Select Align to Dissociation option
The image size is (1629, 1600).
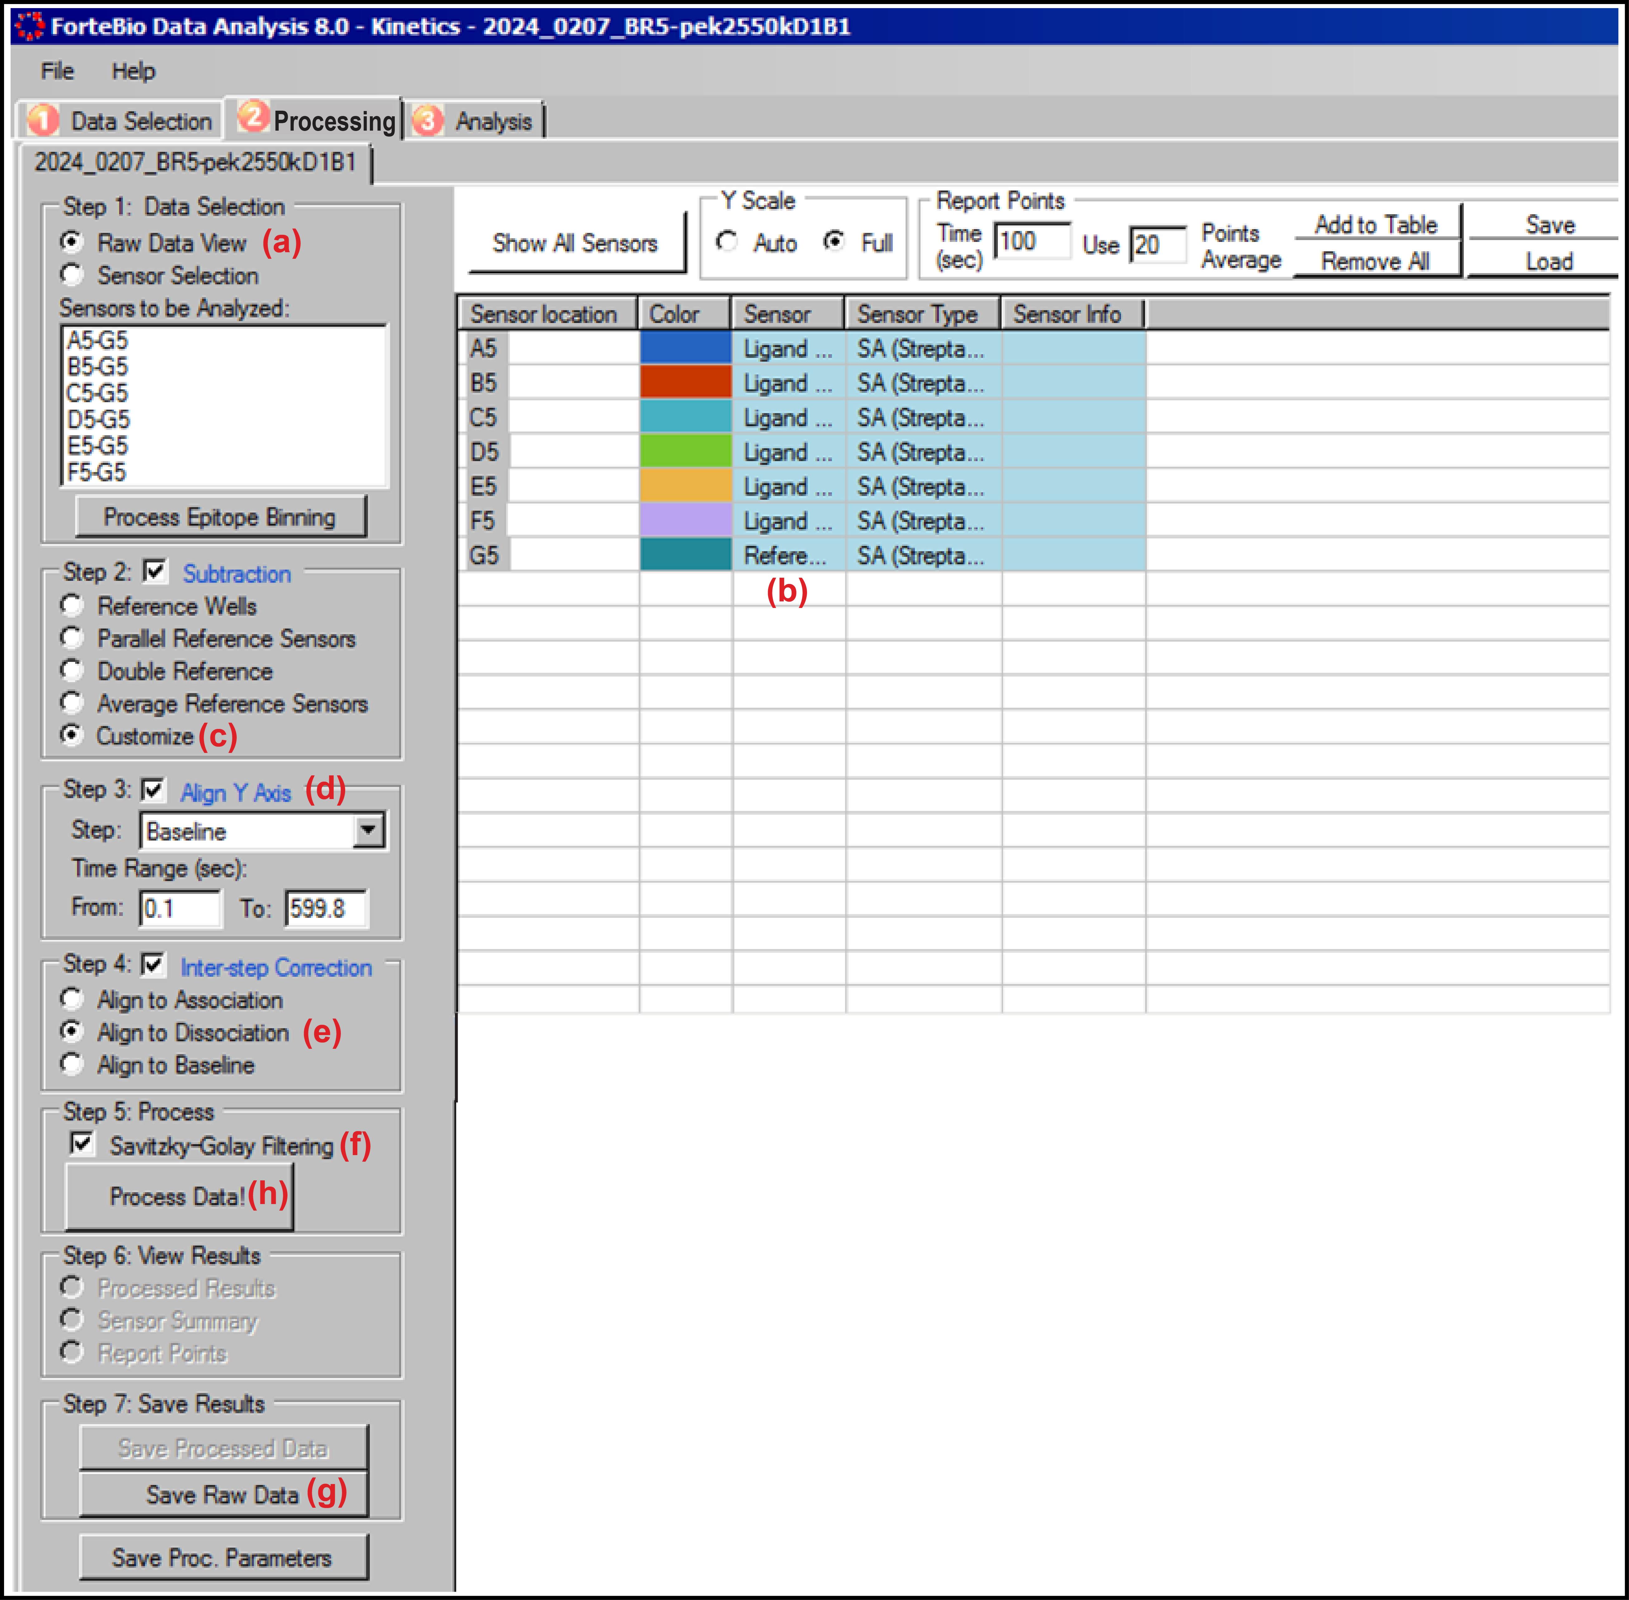71,1032
